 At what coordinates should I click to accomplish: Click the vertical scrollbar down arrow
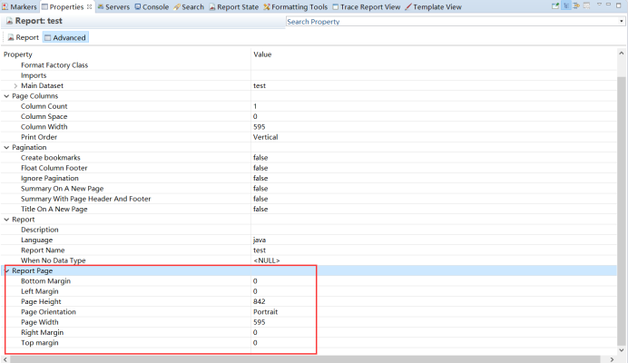click(621, 350)
